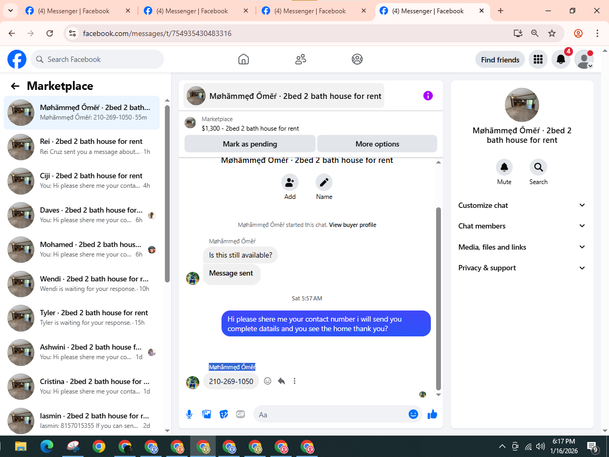Image resolution: width=609 pixels, height=457 pixels.
Task: Click the Find friends button
Action: (500, 60)
